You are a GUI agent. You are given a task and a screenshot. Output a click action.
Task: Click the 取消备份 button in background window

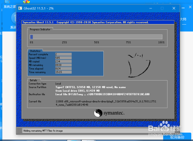point(177,137)
